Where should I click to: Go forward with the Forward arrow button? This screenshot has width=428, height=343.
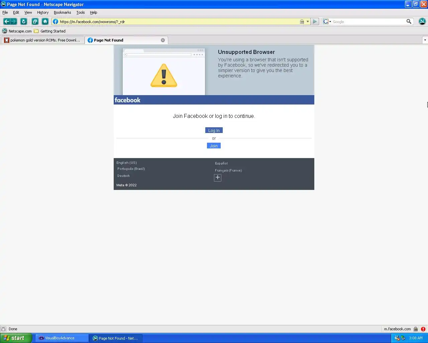click(14, 21)
